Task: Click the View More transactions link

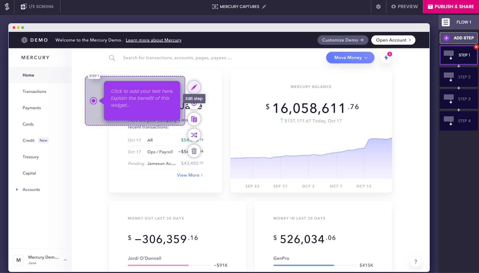Action: pos(190,175)
